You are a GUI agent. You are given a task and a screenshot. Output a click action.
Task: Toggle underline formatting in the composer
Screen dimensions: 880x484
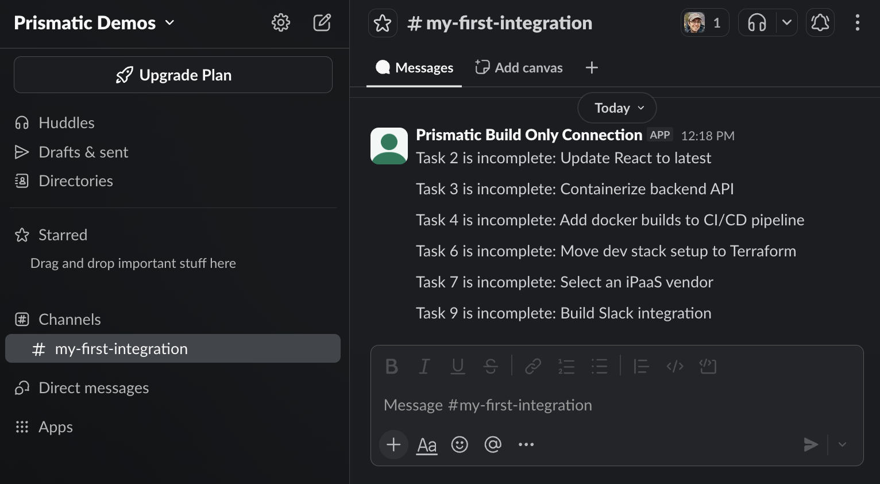(x=458, y=366)
